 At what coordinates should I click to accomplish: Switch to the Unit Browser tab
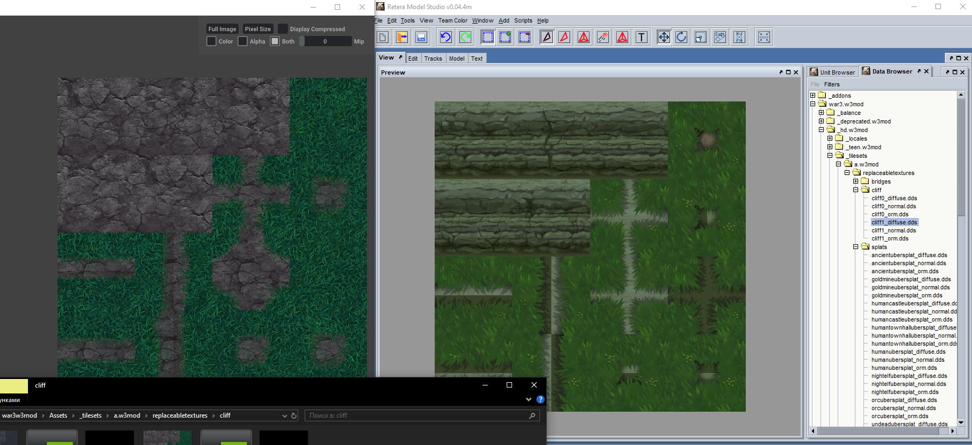click(832, 72)
